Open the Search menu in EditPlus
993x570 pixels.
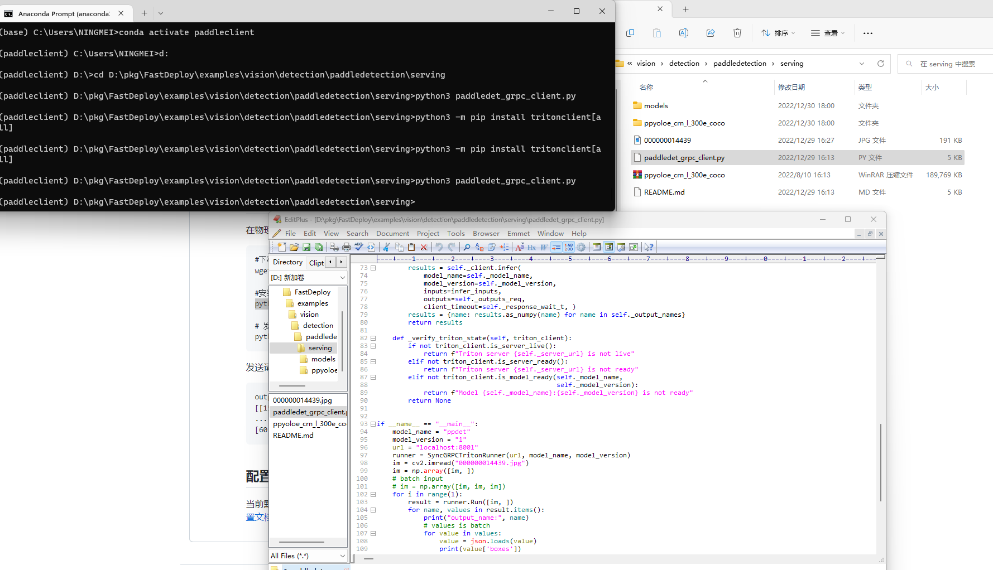357,234
